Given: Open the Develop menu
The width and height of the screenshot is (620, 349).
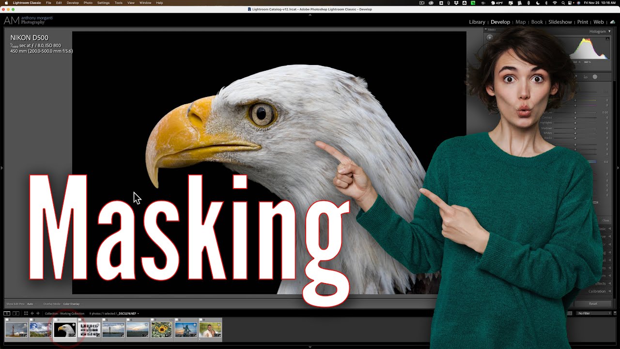Looking at the screenshot, I should pos(73,3).
